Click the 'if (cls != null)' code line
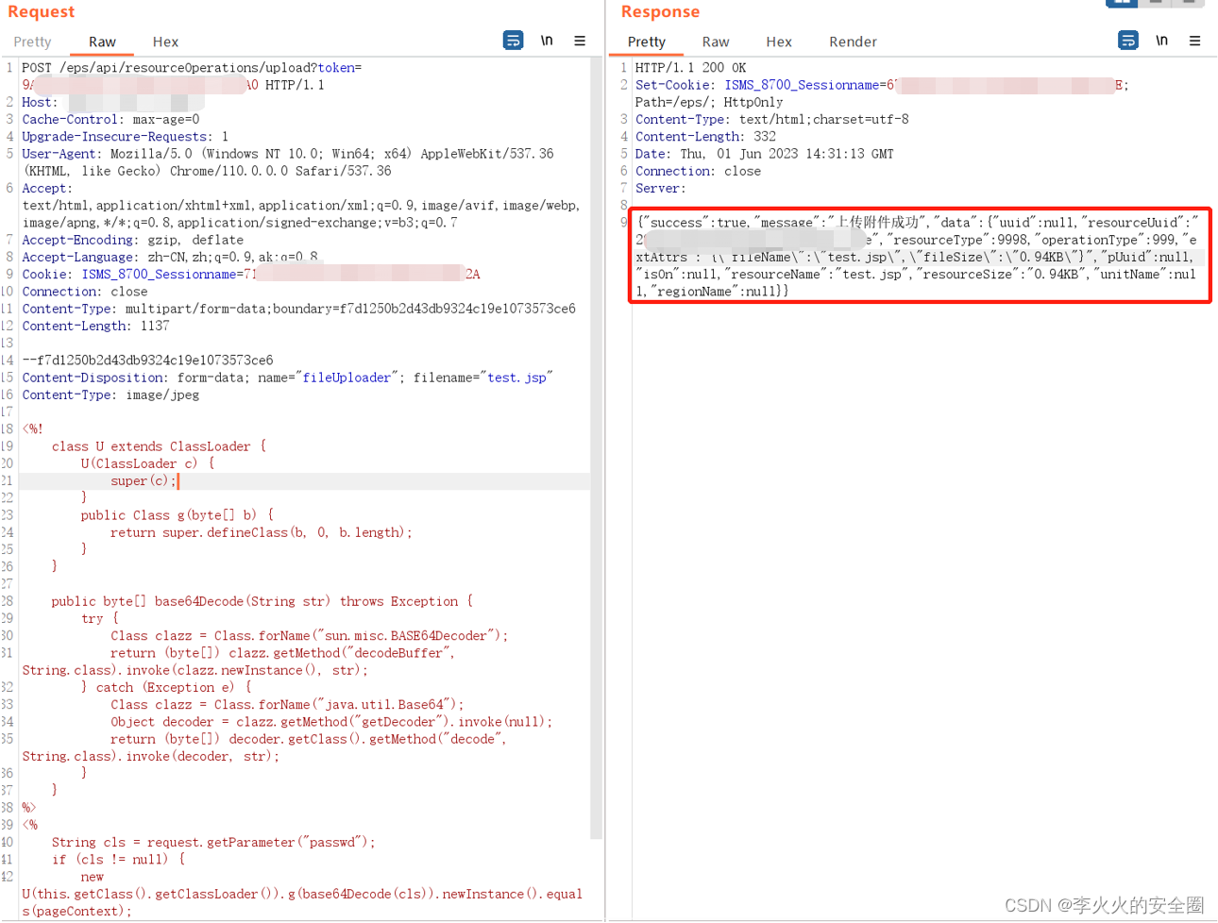Viewport: 1218px width, 923px height. coord(118,860)
